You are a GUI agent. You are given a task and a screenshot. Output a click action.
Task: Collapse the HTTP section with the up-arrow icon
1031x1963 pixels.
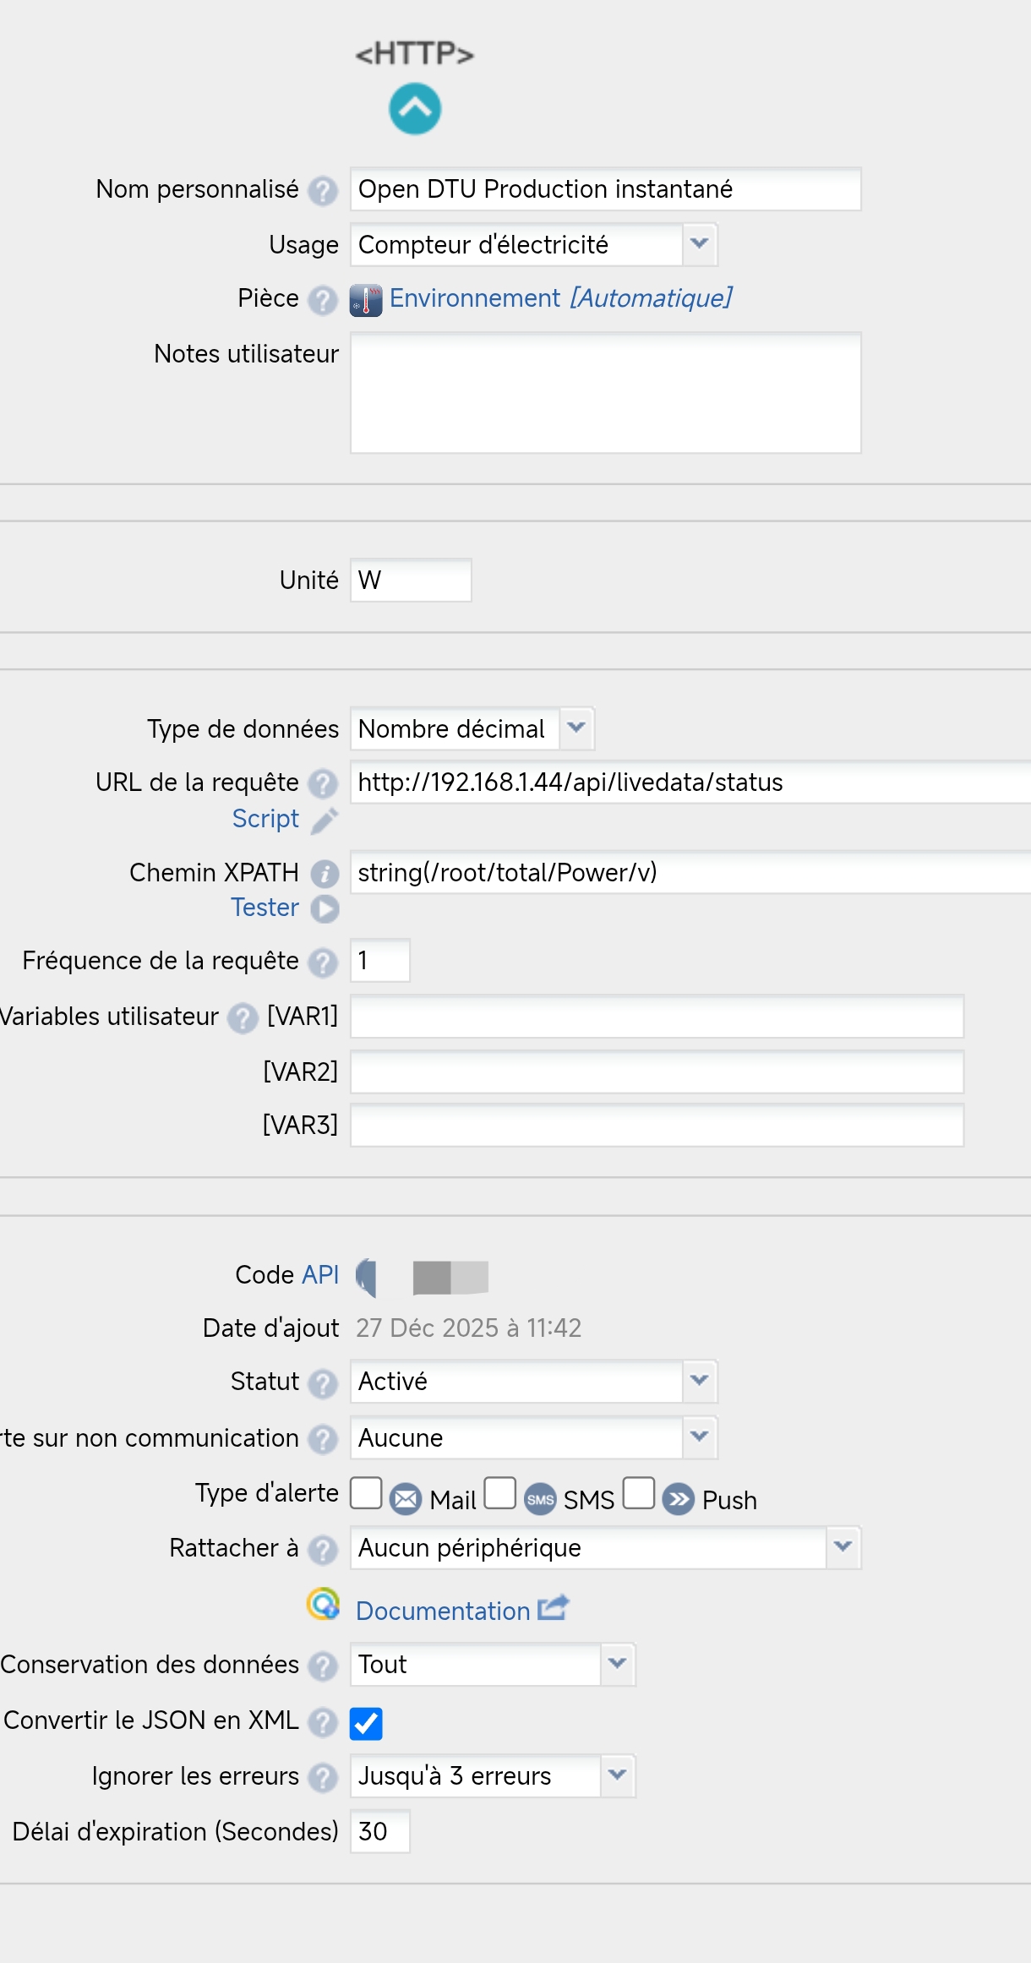[x=414, y=109]
